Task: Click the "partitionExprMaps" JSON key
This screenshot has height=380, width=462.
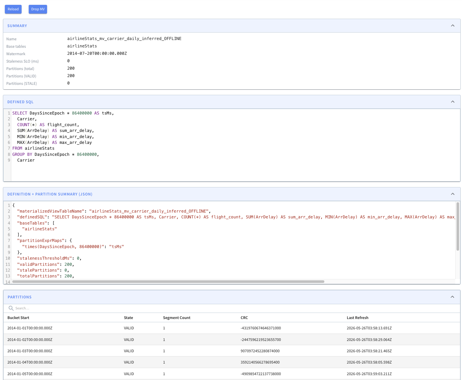Action: pos(41,241)
